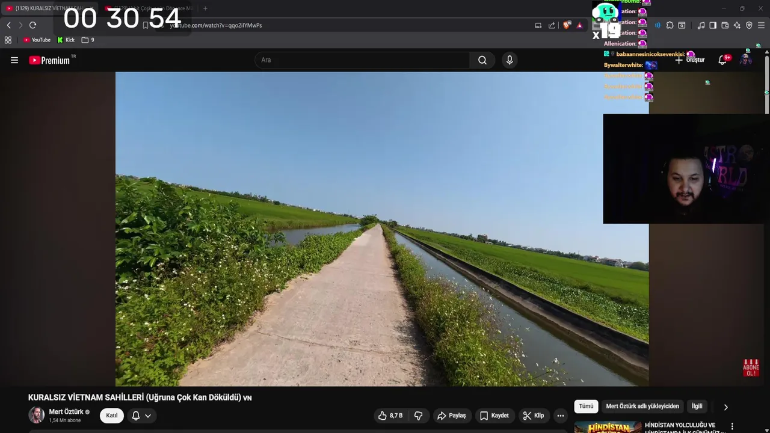Open the notifications bell
This screenshot has width=770, height=433.
pos(723,60)
